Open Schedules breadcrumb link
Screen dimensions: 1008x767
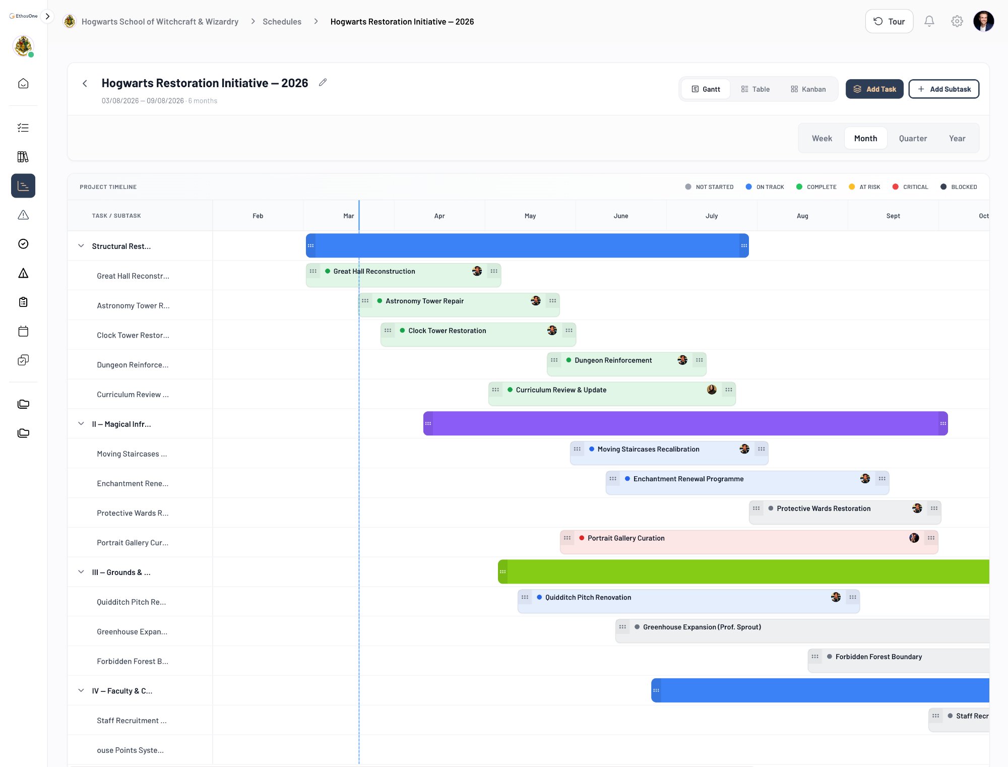[282, 22]
